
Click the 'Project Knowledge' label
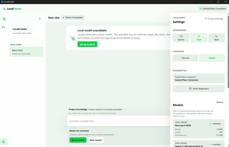[x=78, y=109]
